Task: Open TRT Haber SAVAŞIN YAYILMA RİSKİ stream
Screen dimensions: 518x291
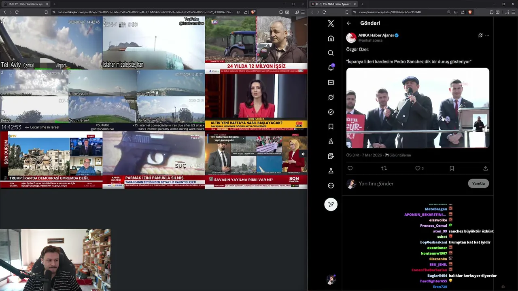Action: (x=256, y=160)
